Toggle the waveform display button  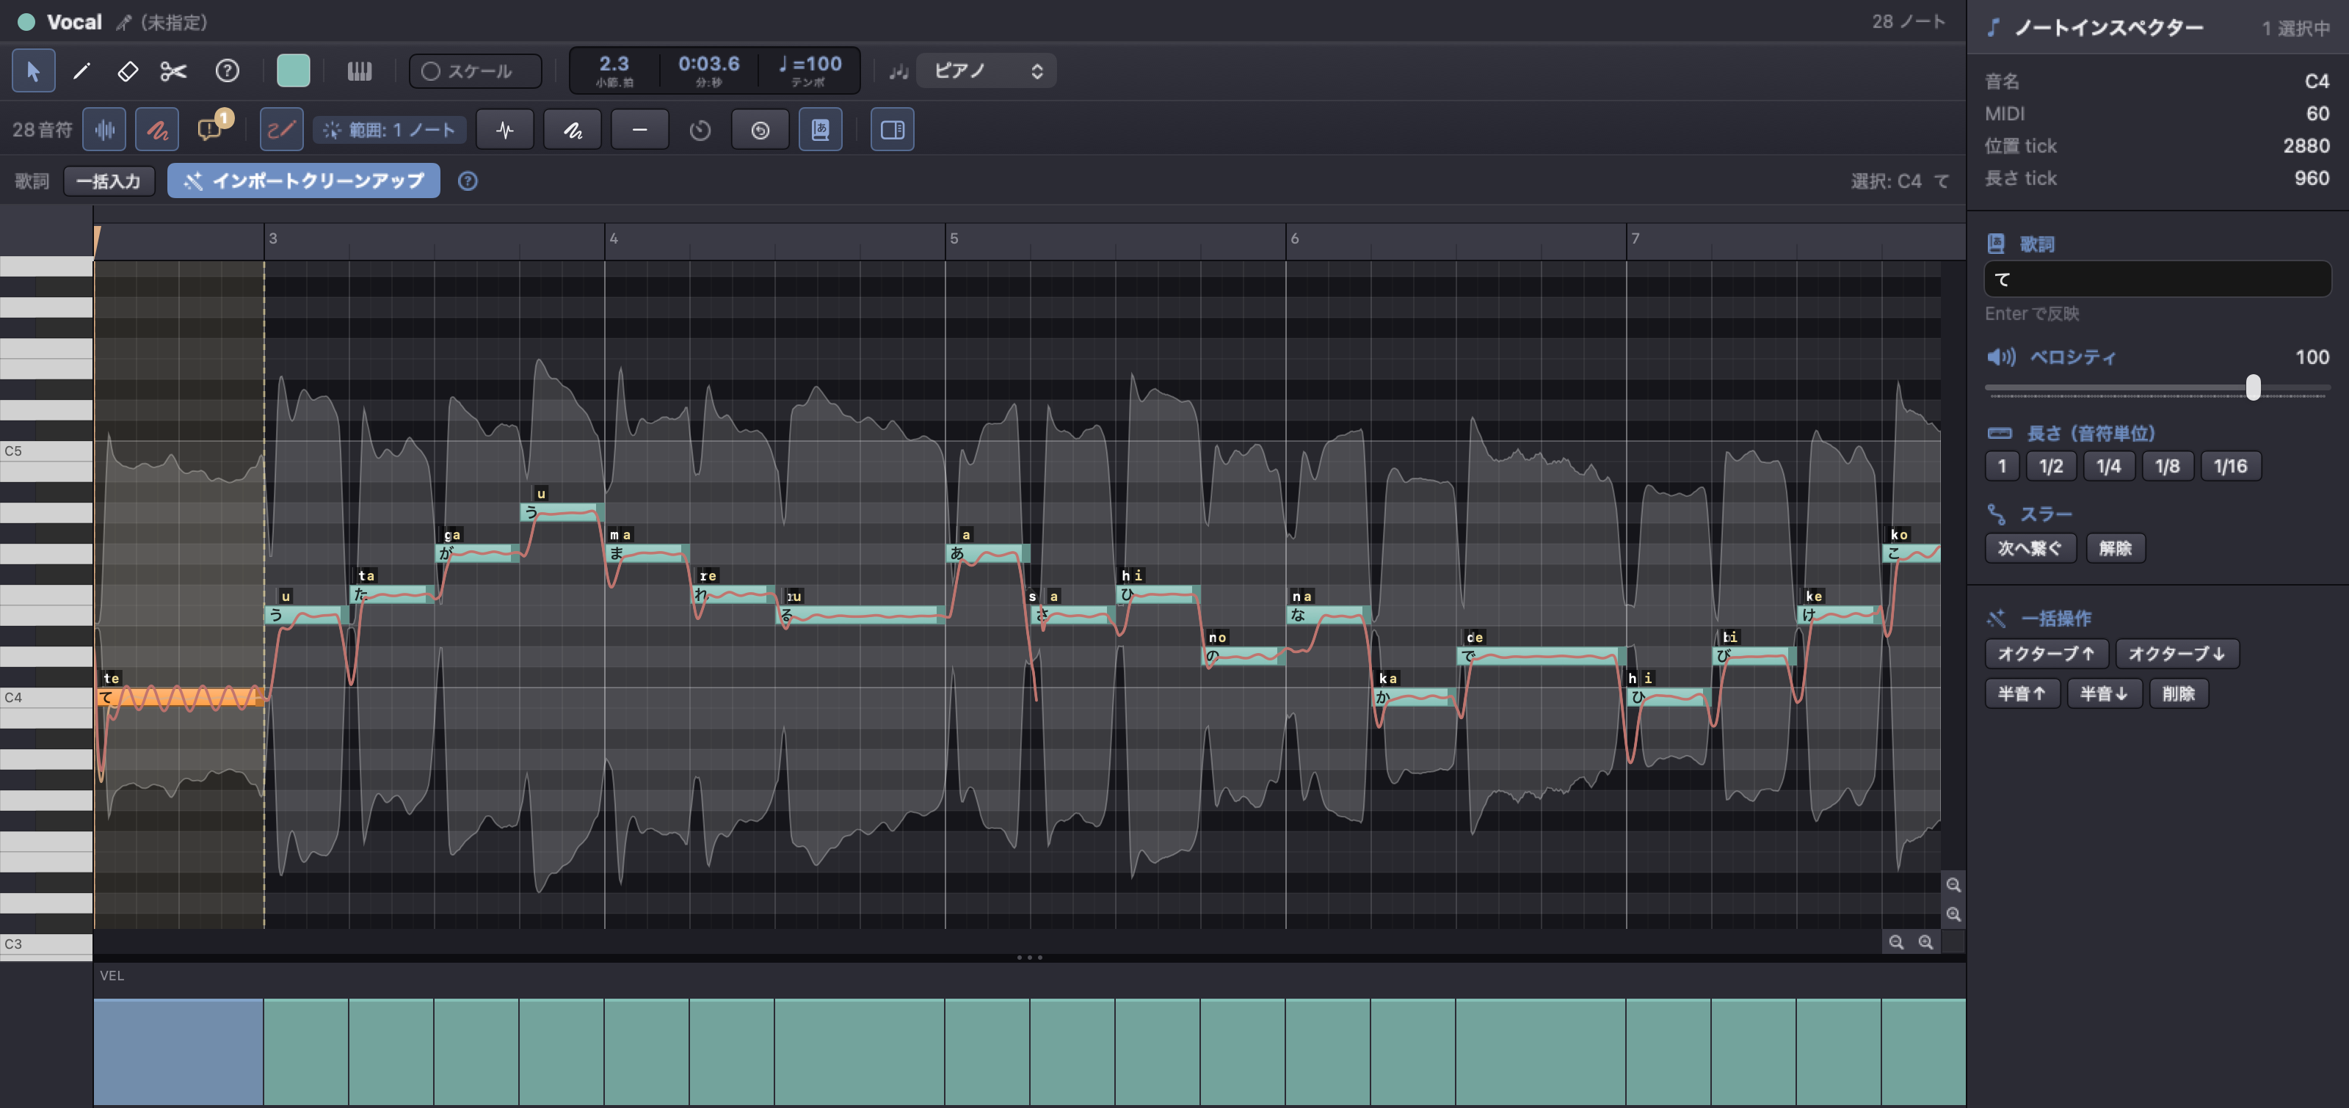point(105,129)
